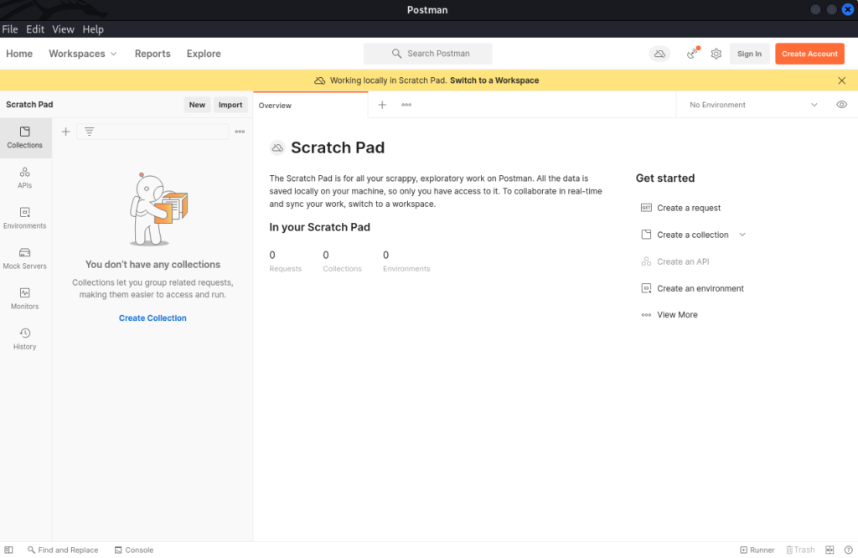Viewport: 858px width, 558px height.
Task: Click the collections filter icon
Action: [89, 132]
